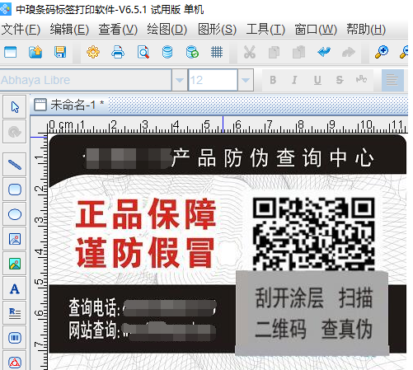The width and height of the screenshot is (413, 370).
Task: Select the Barcode tool
Action: [15, 338]
